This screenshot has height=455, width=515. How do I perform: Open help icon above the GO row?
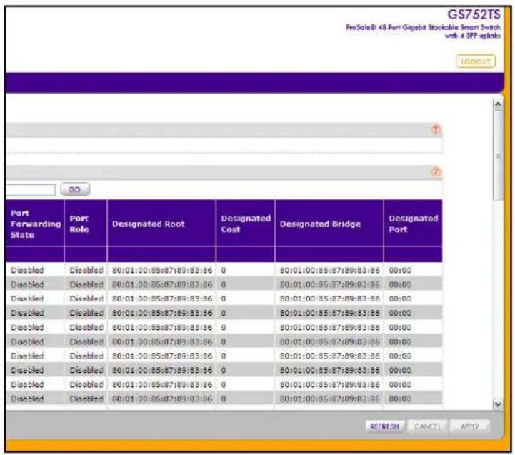tap(436, 172)
